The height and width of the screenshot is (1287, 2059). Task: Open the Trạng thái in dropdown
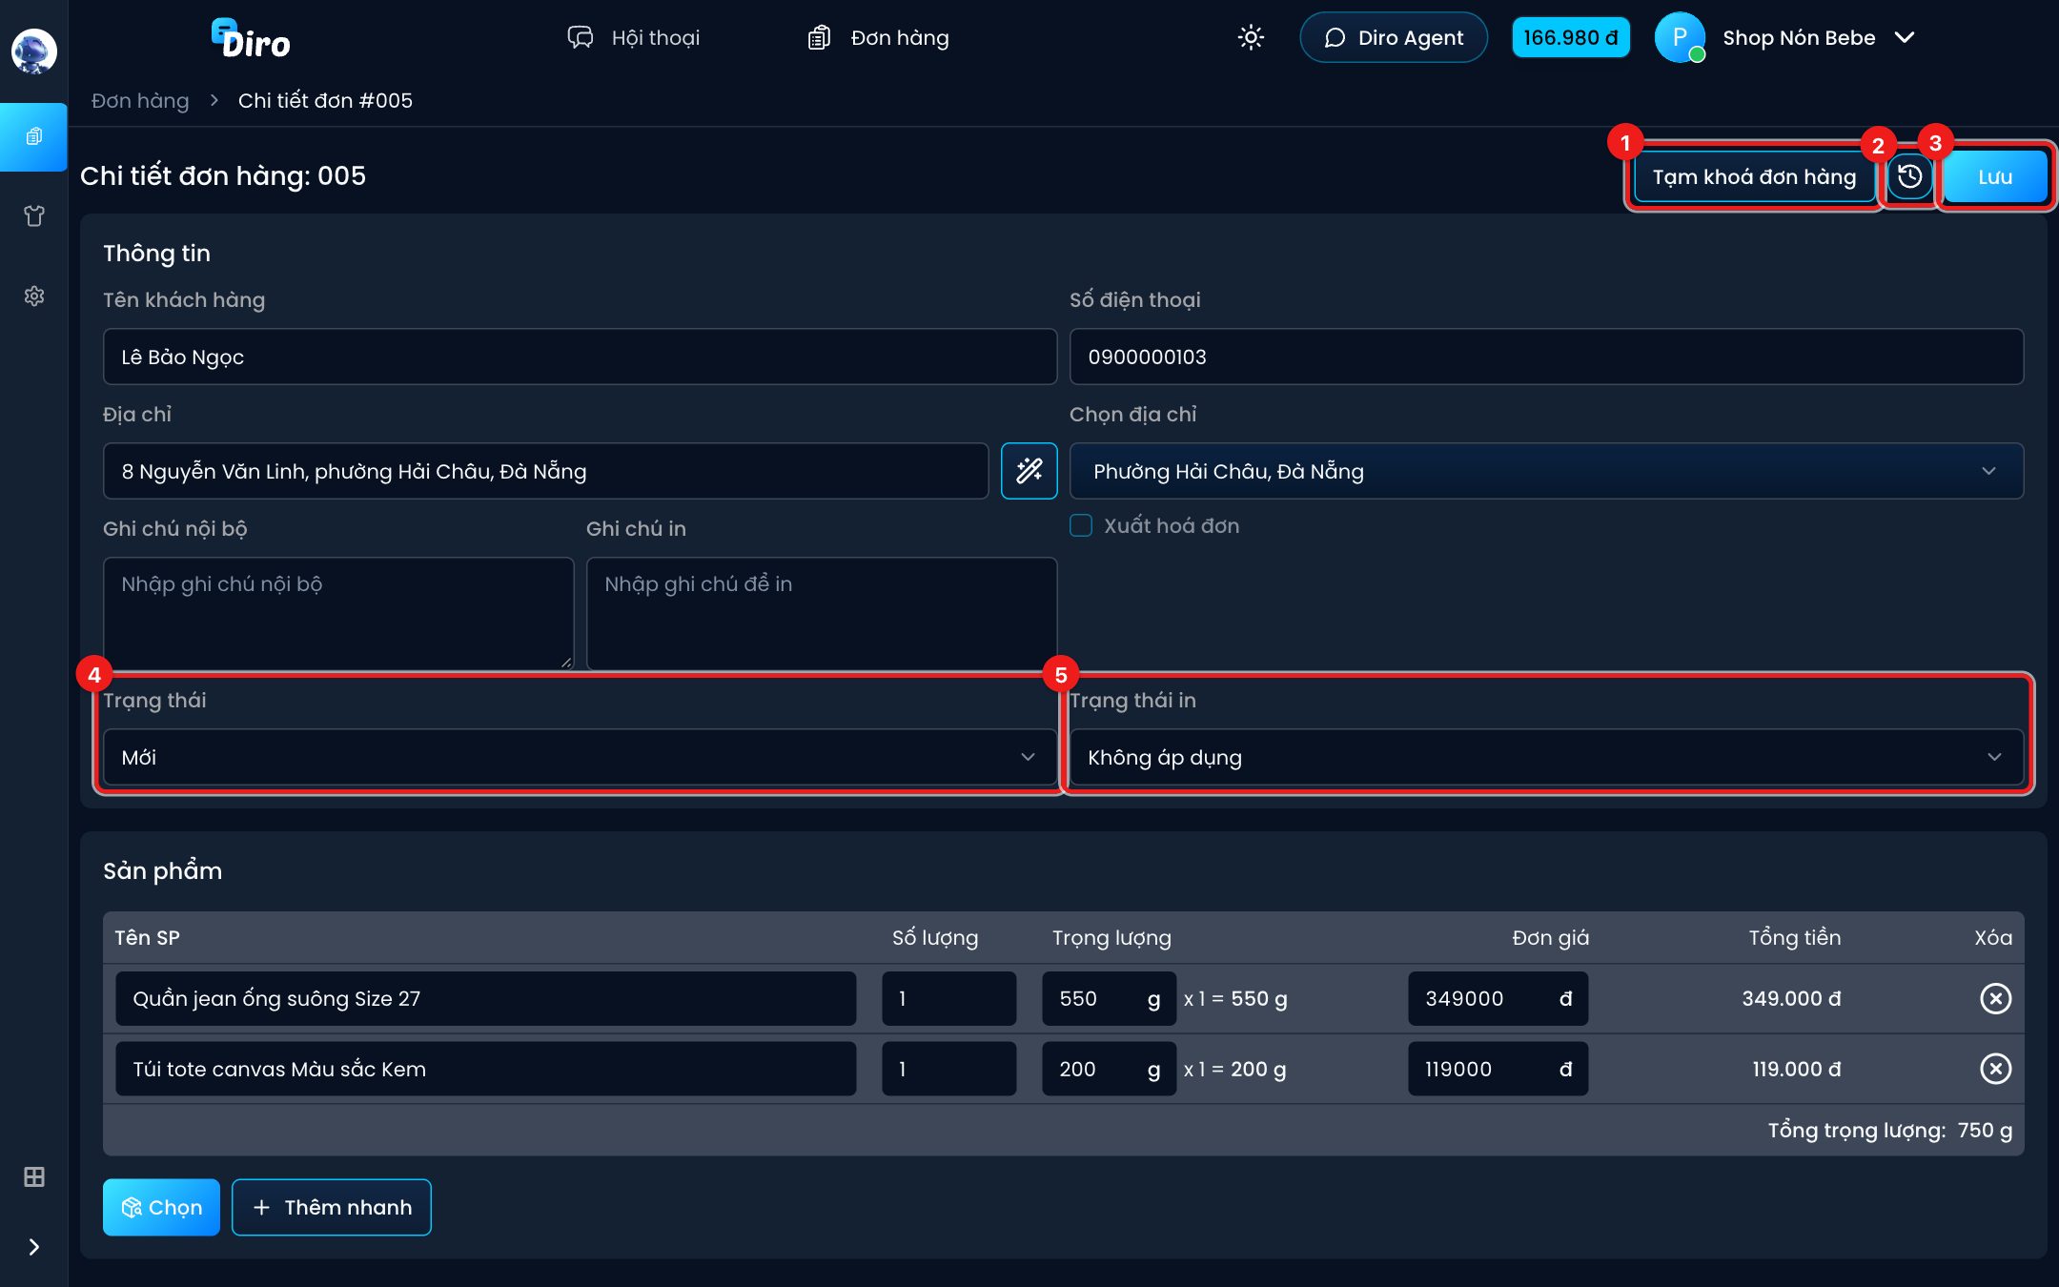point(1546,757)
